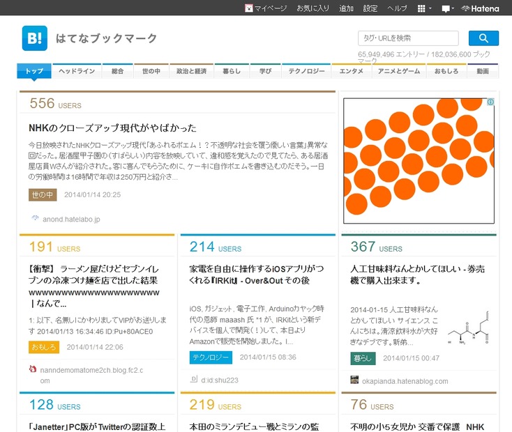
Task: Click the ad info icon on orange banner
Action: coord(490,102)
